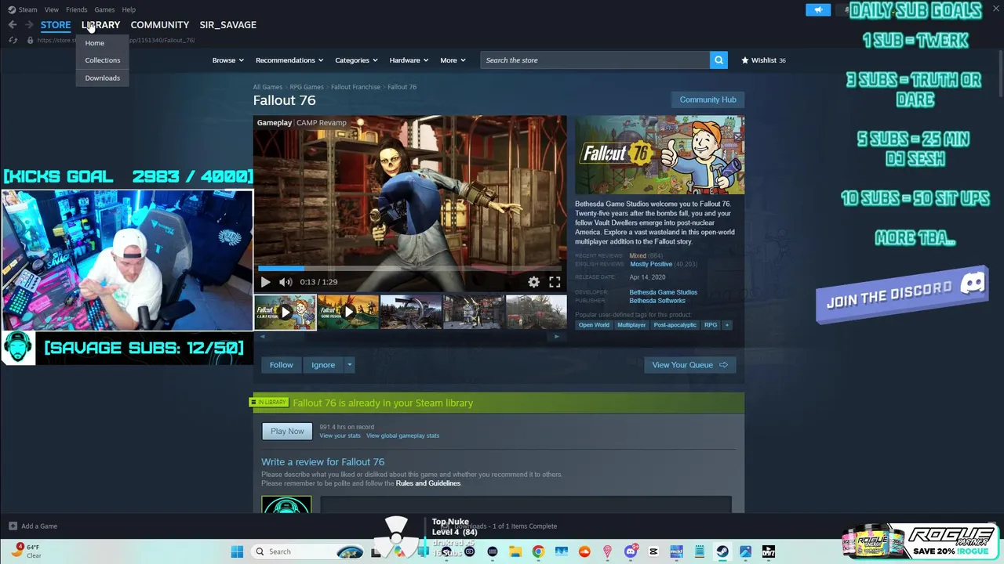Viewport: 1004px width, 564px height.
Task: Open File Explorer from the taskbar
Action: click(x=515, y=551)
